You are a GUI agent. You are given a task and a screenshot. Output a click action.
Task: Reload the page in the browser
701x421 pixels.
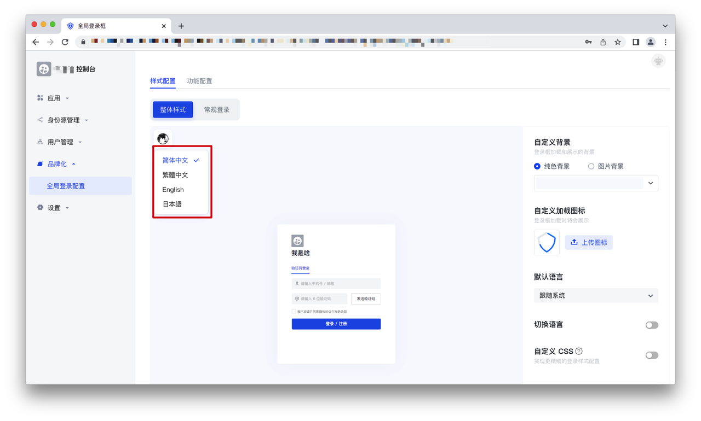pyautogui.click(x=65, y=42)
